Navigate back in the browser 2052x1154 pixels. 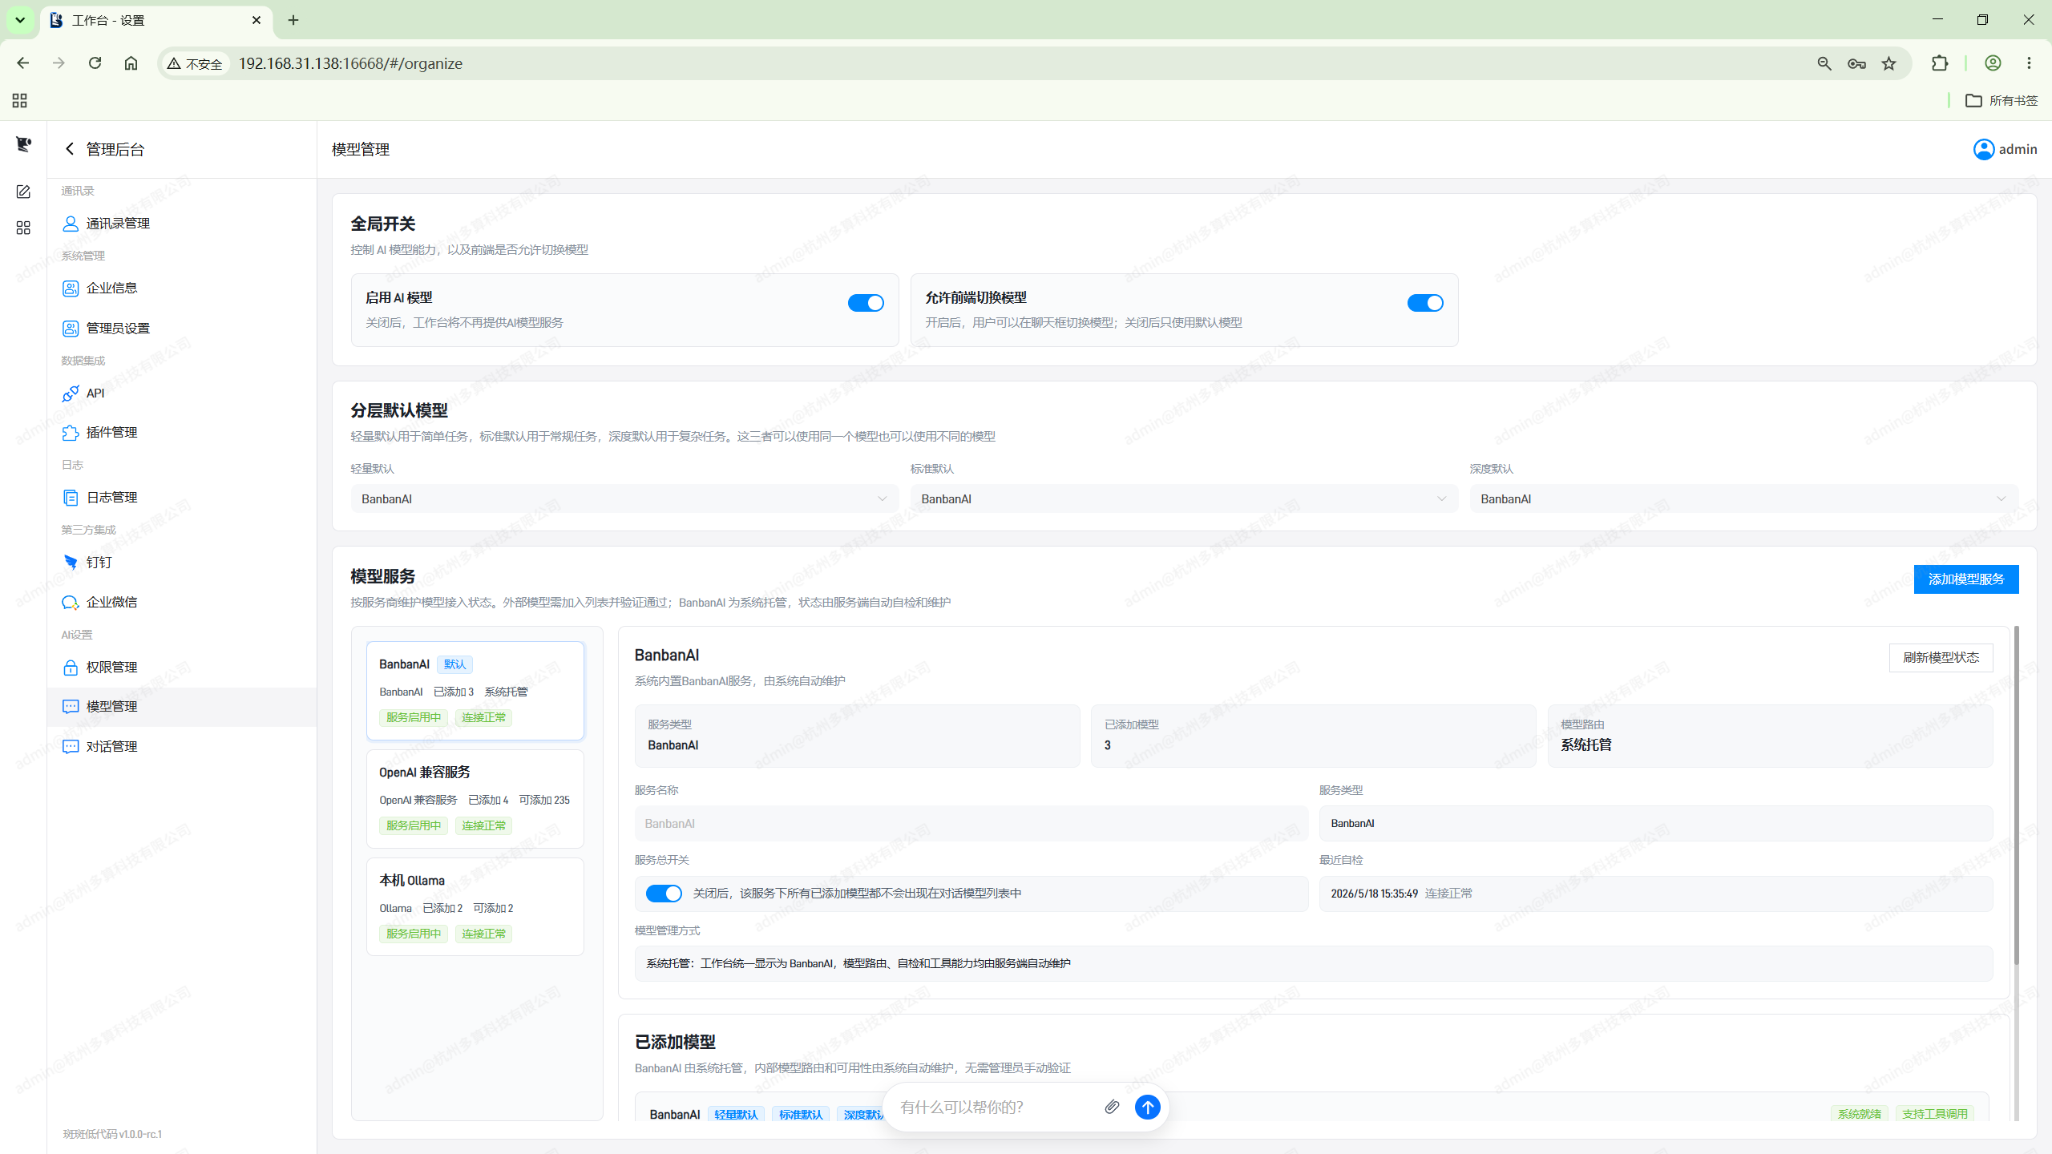[x=22, y=63]
